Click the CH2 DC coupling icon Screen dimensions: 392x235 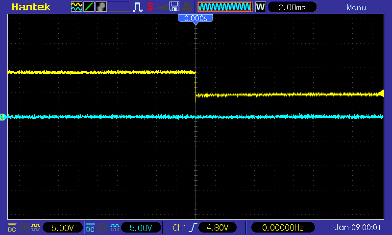tap(90, 228)
